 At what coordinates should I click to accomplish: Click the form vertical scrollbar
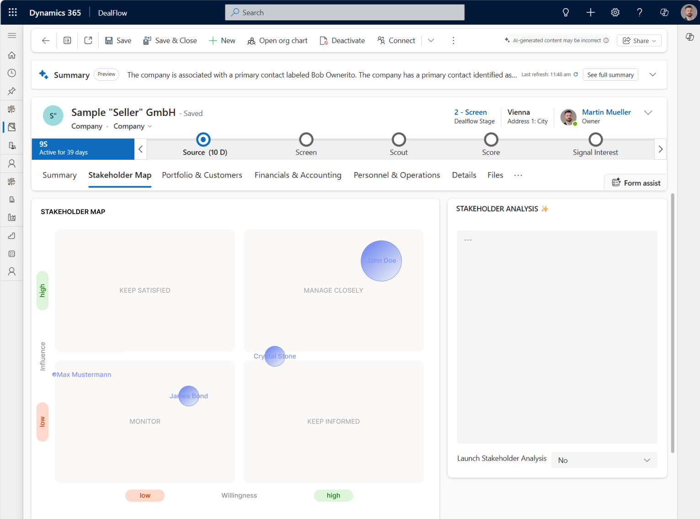coord(673,323)
